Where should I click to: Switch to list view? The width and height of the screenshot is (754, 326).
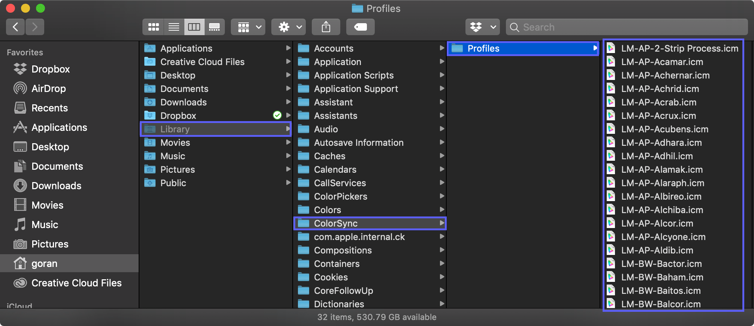pyautogui.click(x=174, y=27)
